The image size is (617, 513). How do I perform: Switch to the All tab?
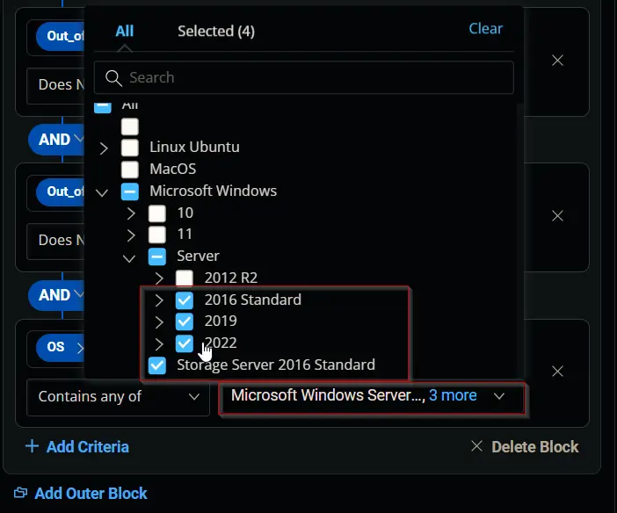(124, 31)
